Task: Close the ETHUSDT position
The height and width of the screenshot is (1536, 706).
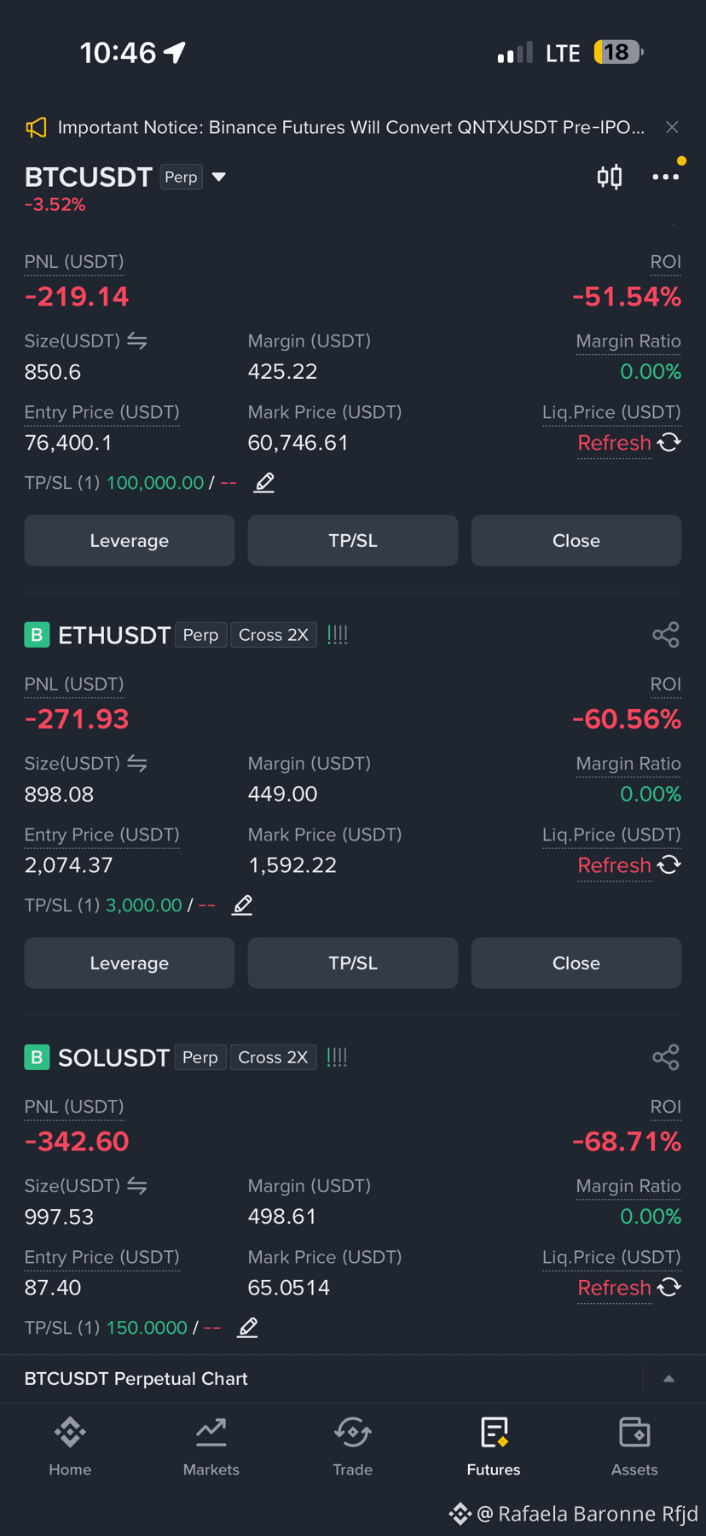Action: pyautogui.click(x=576, y=963)
